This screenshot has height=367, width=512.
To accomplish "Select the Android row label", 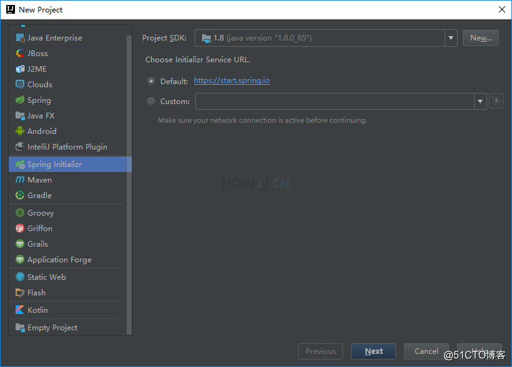I will tap(42, 131).
